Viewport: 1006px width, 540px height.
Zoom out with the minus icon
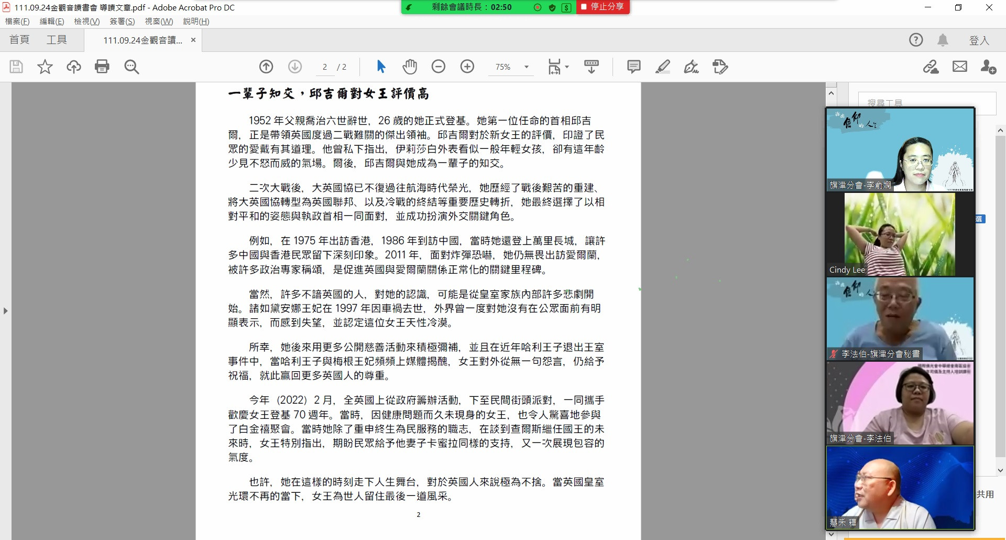[439, 67]
